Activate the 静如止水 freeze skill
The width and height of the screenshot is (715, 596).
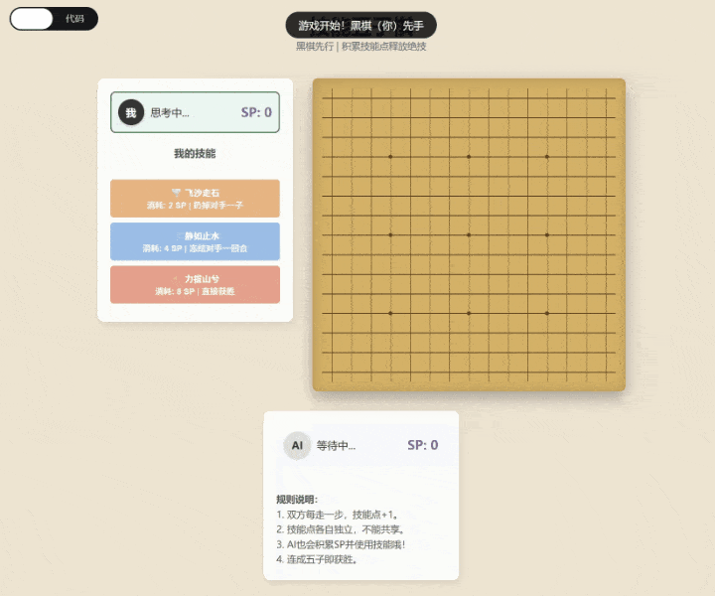[x=195, y=241]
